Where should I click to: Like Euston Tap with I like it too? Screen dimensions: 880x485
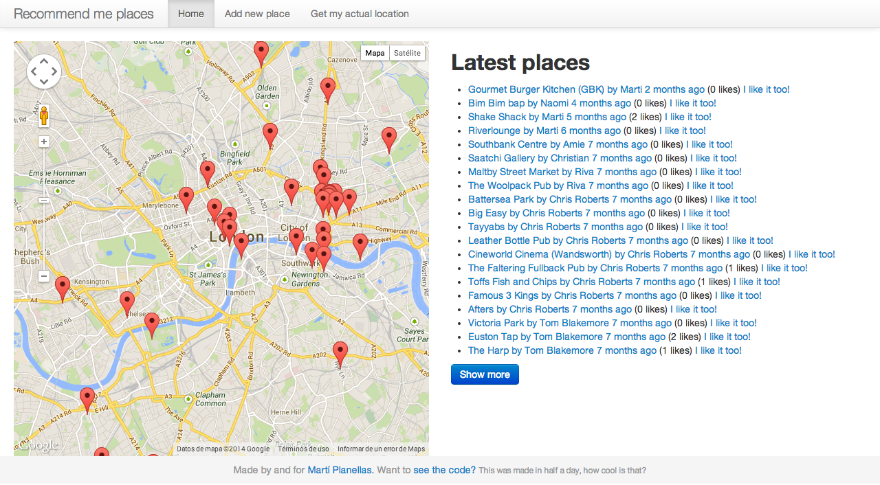coord(727,337)
